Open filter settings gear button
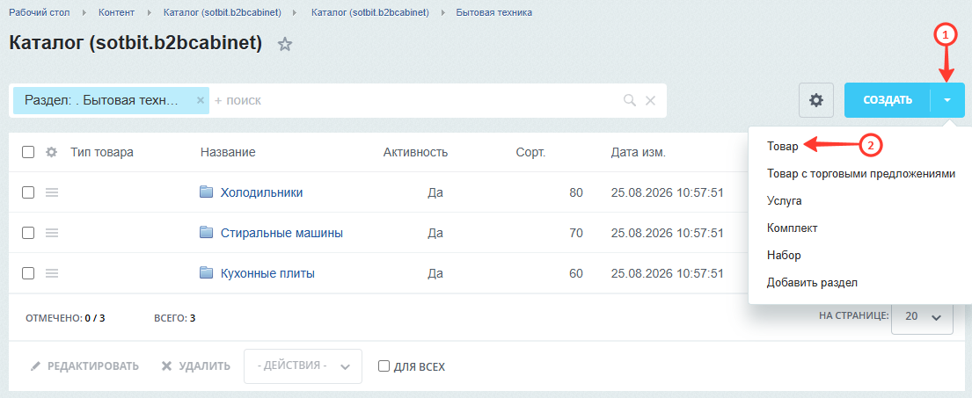The width and height of the screenshot is (972, 398). [816, 100]
